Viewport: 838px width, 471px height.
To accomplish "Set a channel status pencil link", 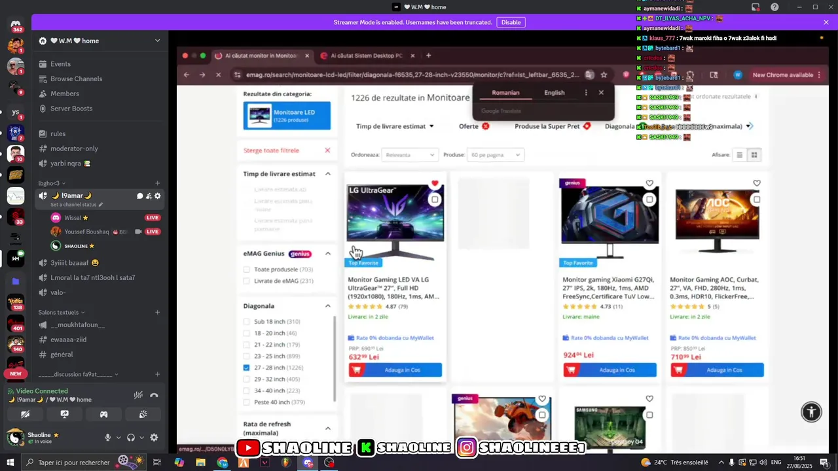I will pyautogui.click(x=77, y=205).
